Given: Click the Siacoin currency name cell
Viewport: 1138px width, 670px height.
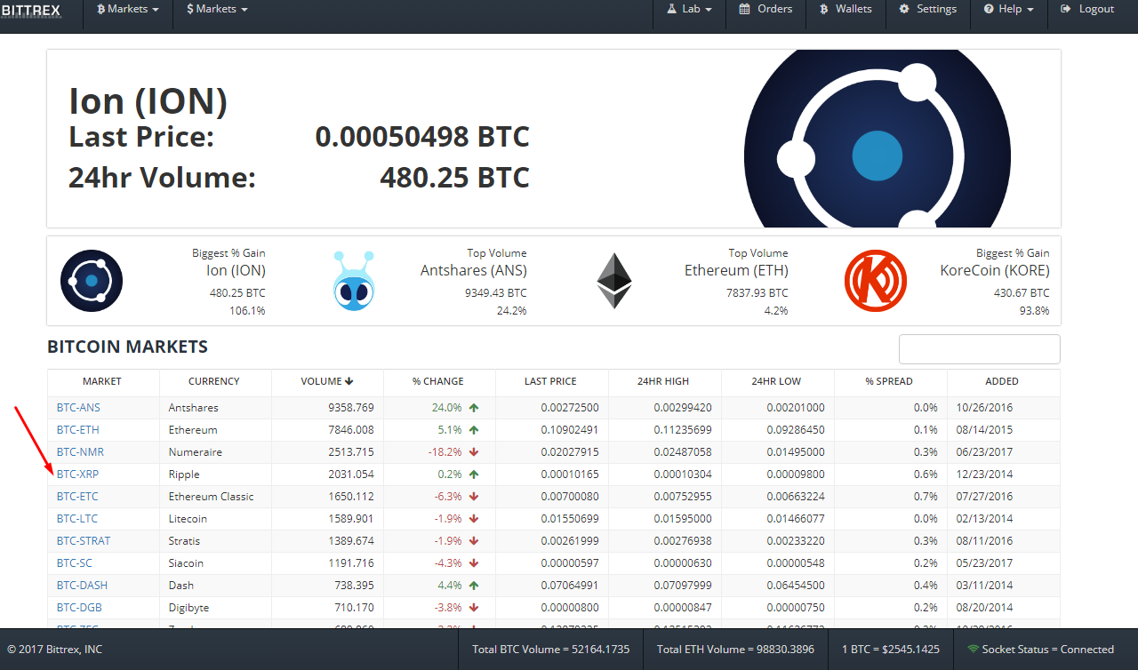Looking at the screenshot, I should click(x=215, y=563).
